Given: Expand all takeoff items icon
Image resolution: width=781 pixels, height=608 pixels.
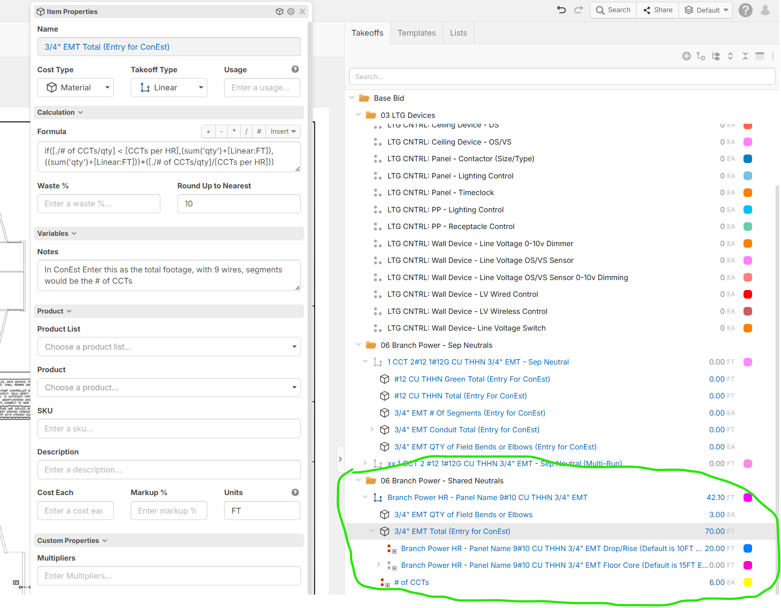Looking at the screenshot, I should click(730, 56).
